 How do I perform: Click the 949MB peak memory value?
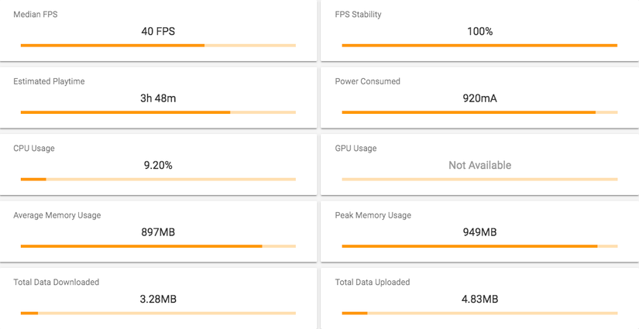[479, 232]
